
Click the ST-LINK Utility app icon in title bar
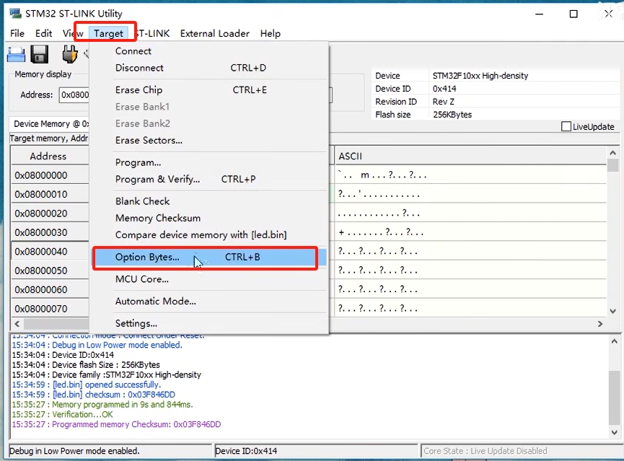tap(16, 13)
